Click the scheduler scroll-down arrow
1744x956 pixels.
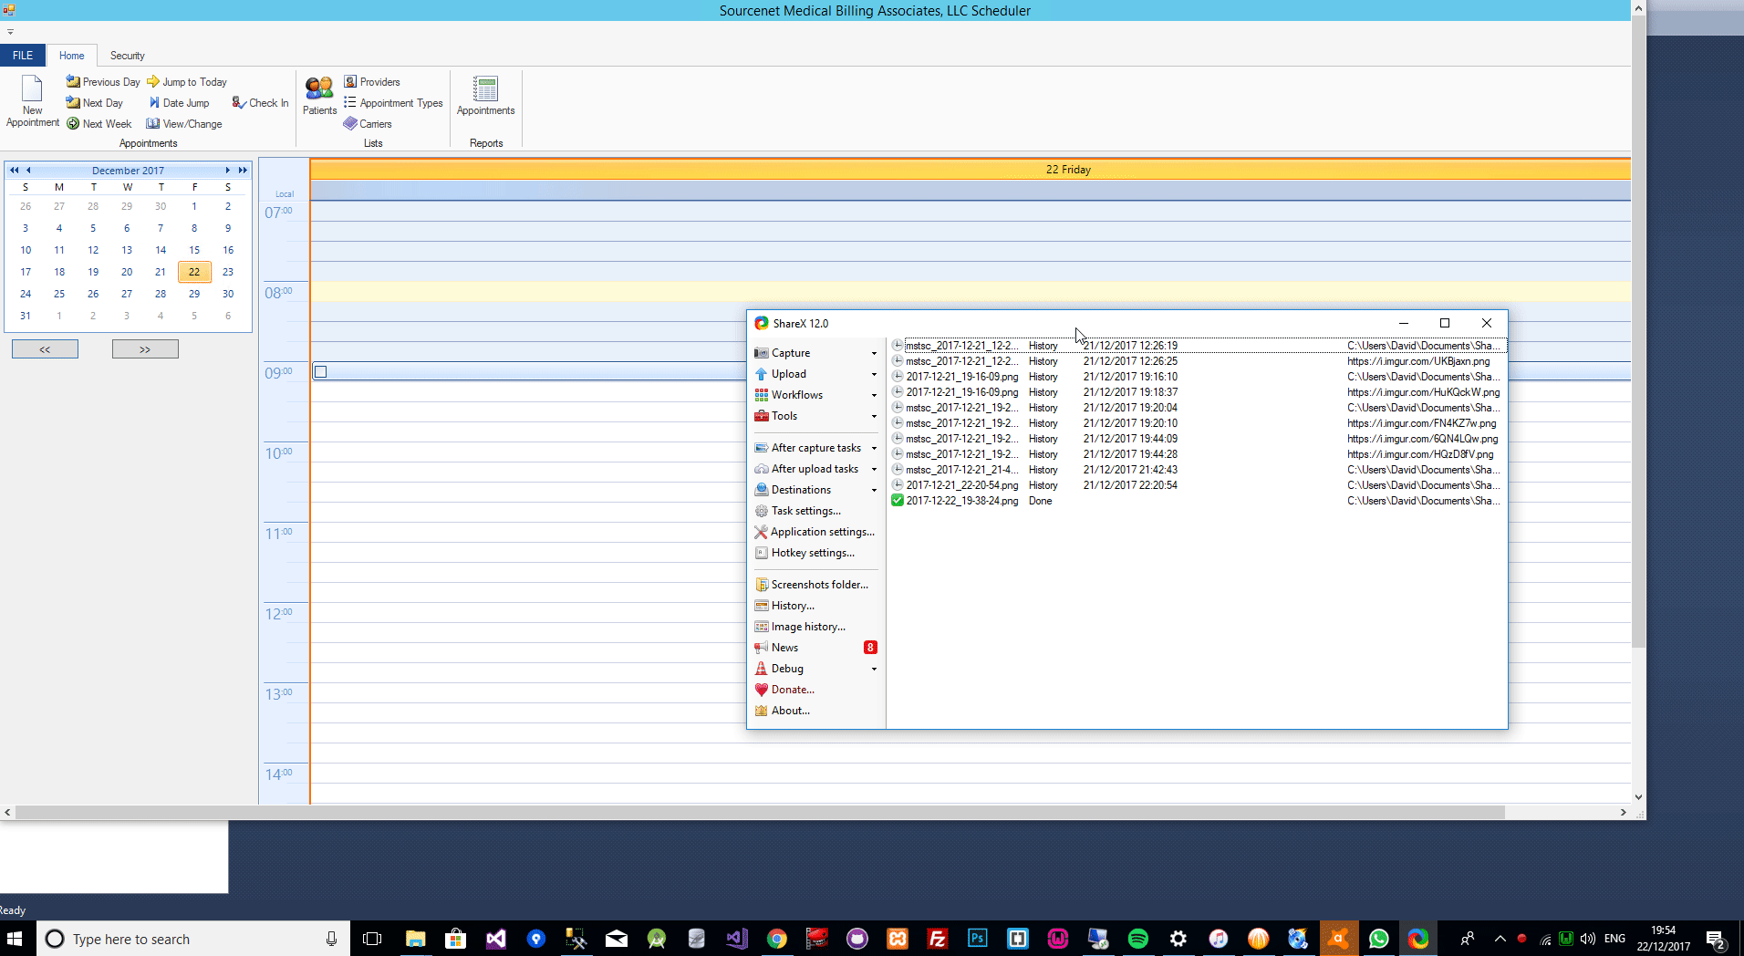pyautogui.click(x=1639, y=796)
